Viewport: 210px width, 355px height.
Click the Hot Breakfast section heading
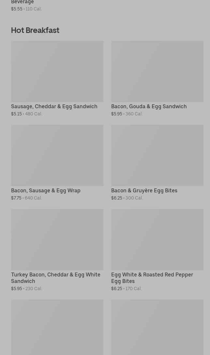click(35, 30)
